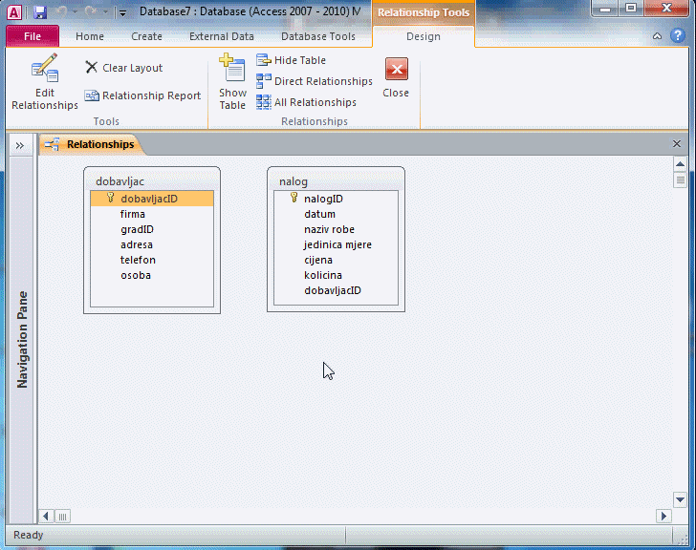The height and width of the screenshot is (550, 696).
Task: Switch to the Database Tools tab
Action: point(317,36)
